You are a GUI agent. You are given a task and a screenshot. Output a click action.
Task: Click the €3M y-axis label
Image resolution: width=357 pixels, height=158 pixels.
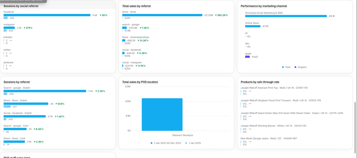(x=128, y=87)
